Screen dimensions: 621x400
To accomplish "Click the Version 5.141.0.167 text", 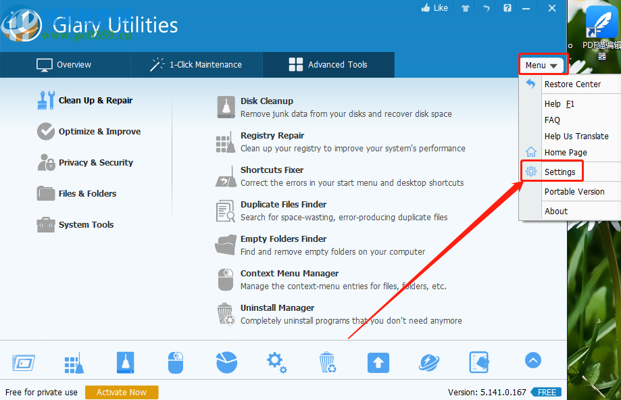I will (487, 392).
